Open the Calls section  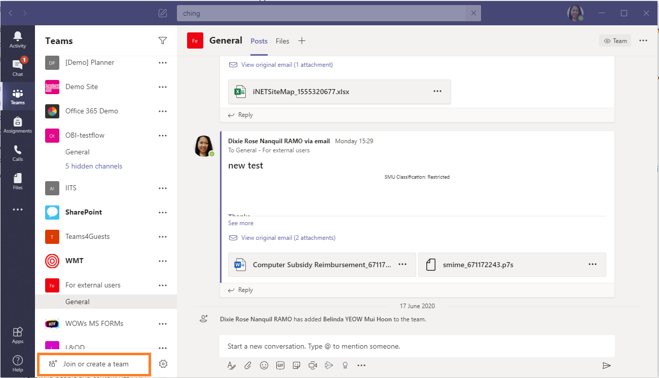point(18,153)
